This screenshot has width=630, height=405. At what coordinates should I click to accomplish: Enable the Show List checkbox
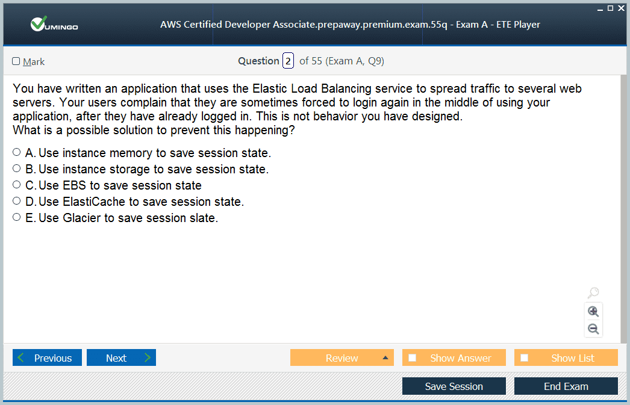(525, 358)
